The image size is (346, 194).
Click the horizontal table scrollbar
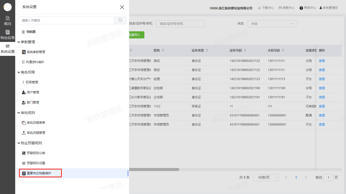[154, 169]
